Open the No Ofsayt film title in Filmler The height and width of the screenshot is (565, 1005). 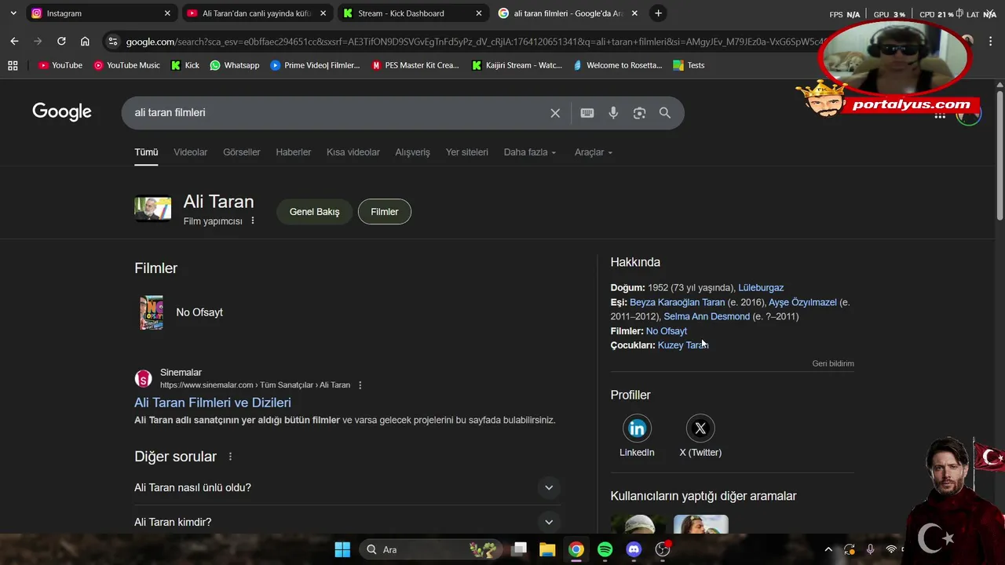(199, 312)
